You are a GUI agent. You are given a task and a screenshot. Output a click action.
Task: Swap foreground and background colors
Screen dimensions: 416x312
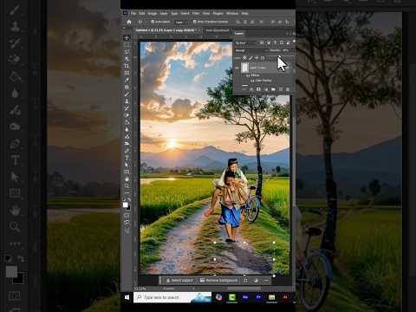(x=129, y=199)
